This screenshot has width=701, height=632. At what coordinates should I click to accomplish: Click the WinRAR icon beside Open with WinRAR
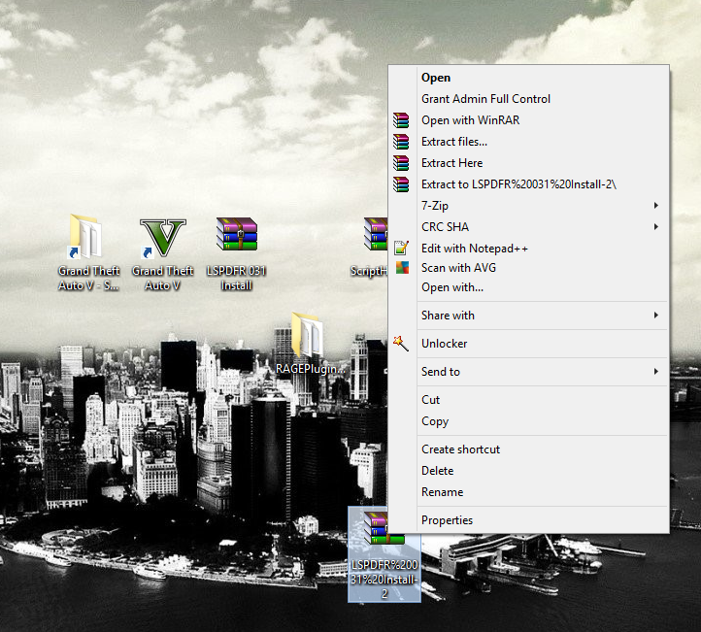[401, 120]
